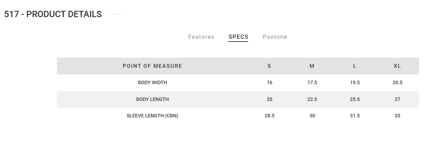Select the BODY LENGTH row label
This screenshot has height=146, width=431.
tap(152, 99)
